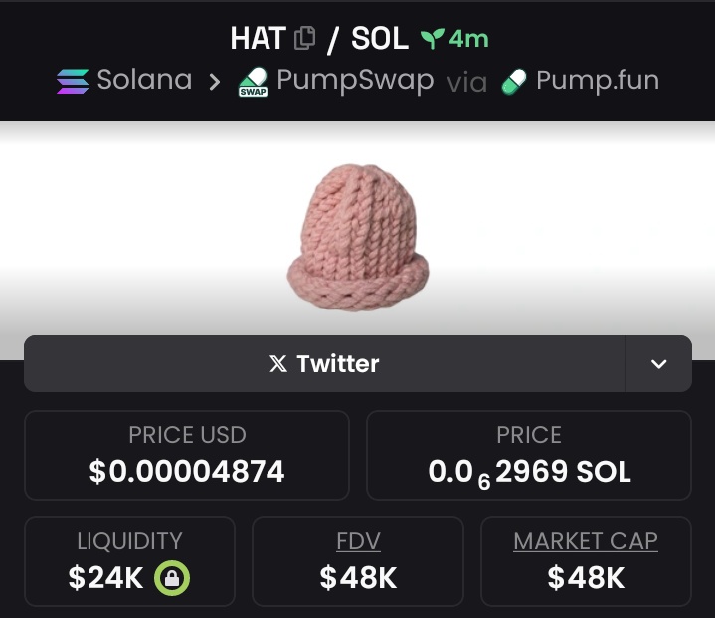The width and height of the screenshot is (715, 618).
Task: Click the green sprout age icon
Action: pyautogui.click(x=433, y=39)
